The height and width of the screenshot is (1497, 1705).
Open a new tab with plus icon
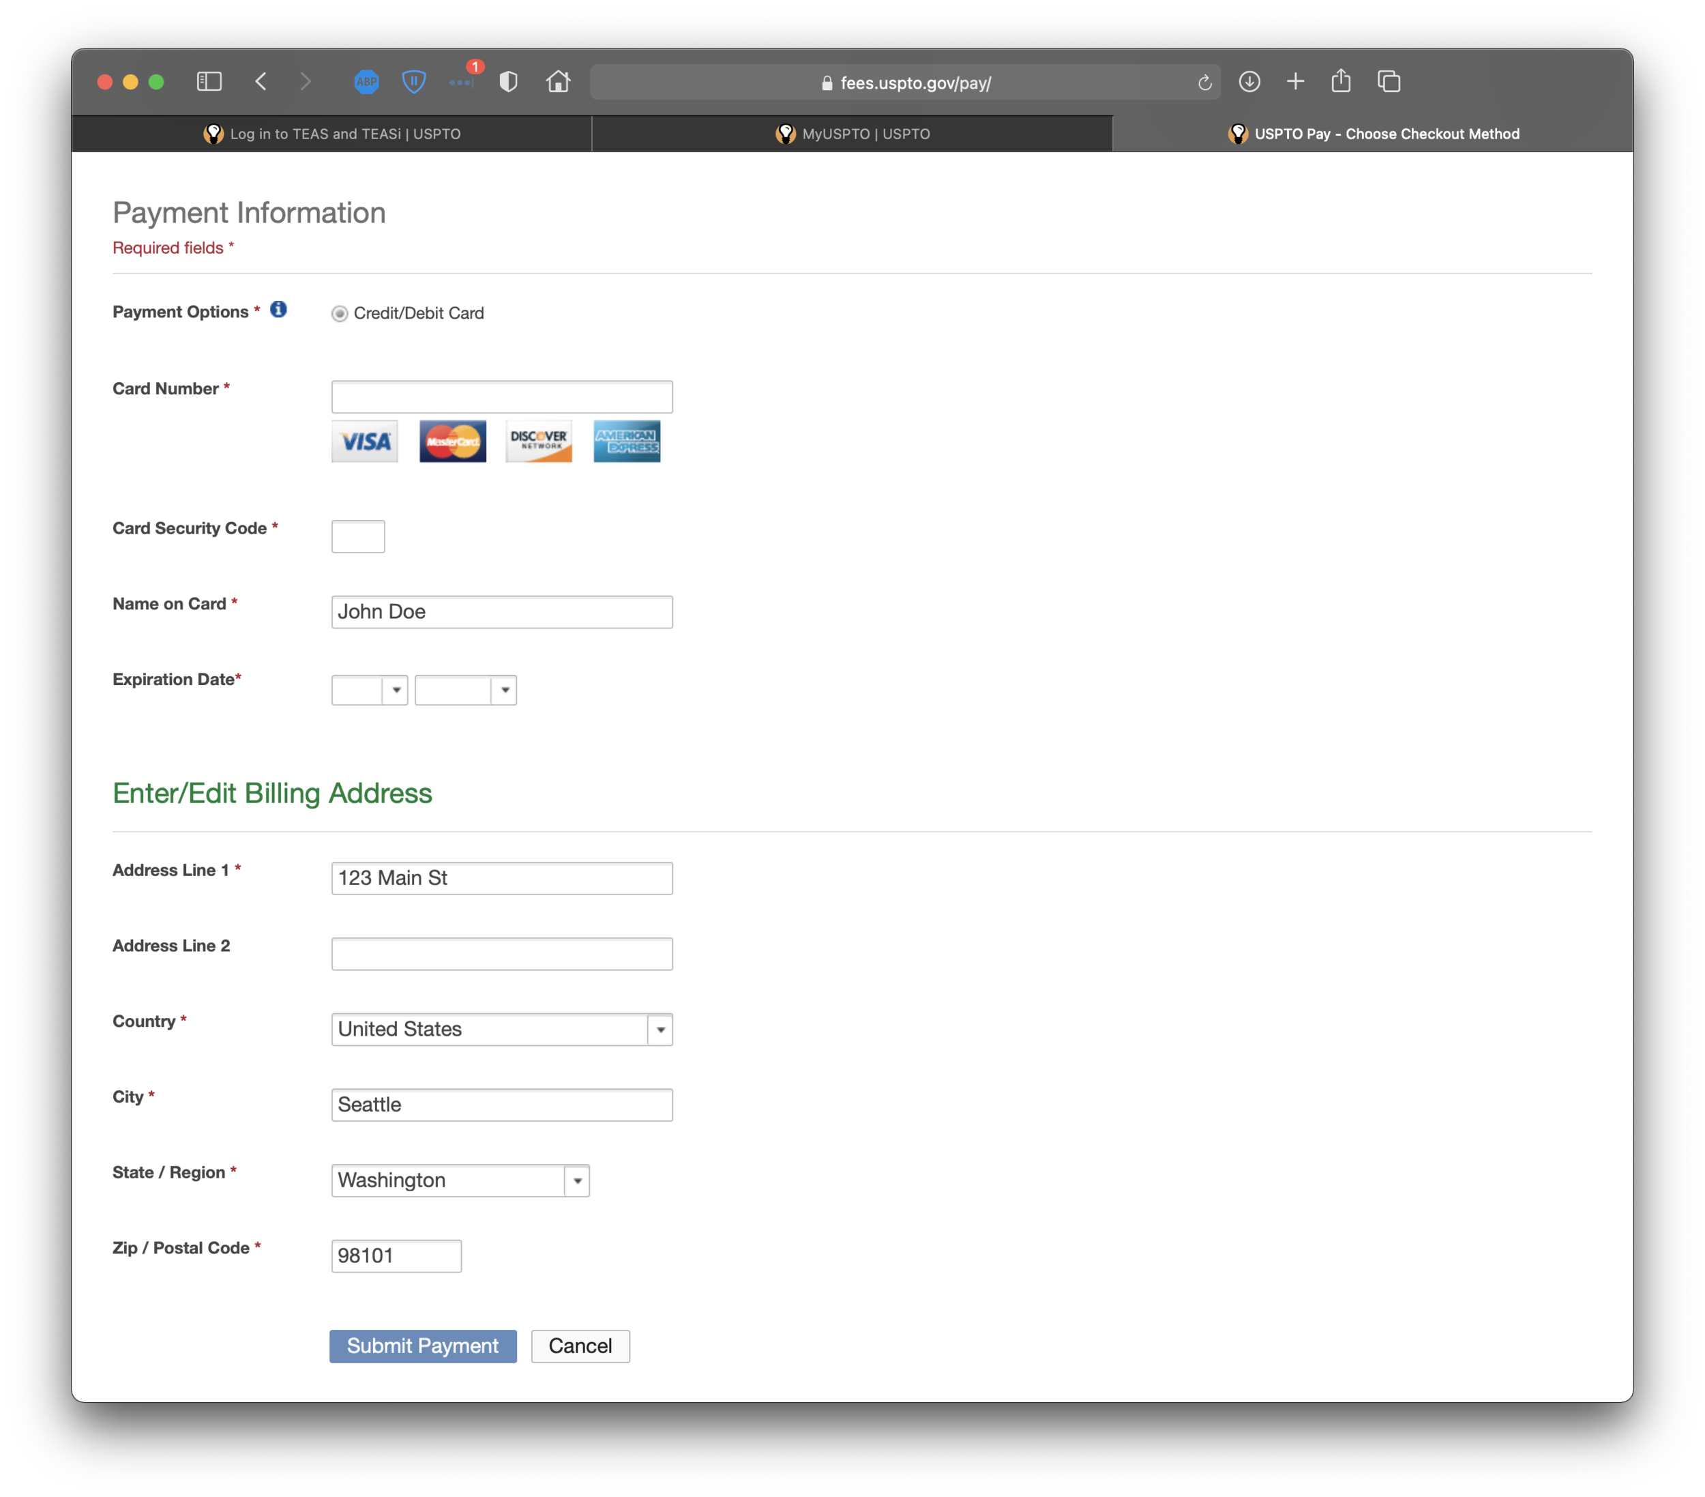pyautogui.click(x=1295, y=81)
